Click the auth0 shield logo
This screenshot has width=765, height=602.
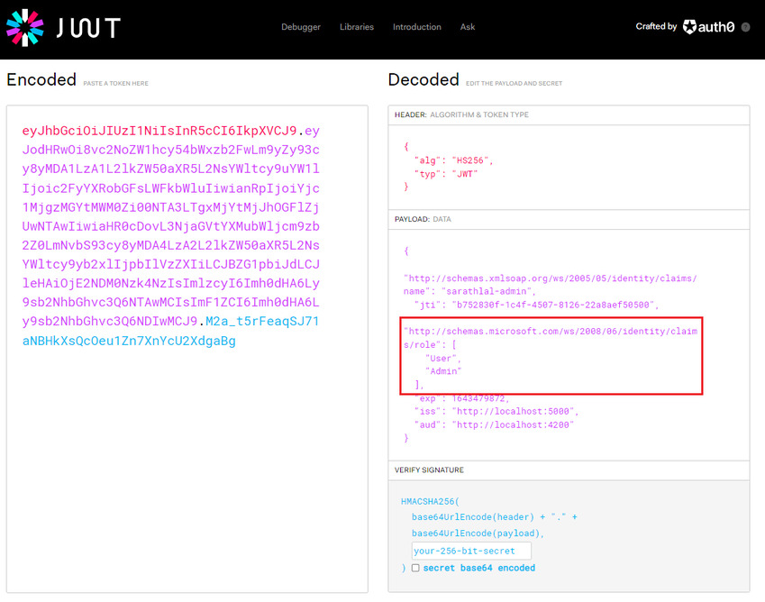click(x=688, y=27)
